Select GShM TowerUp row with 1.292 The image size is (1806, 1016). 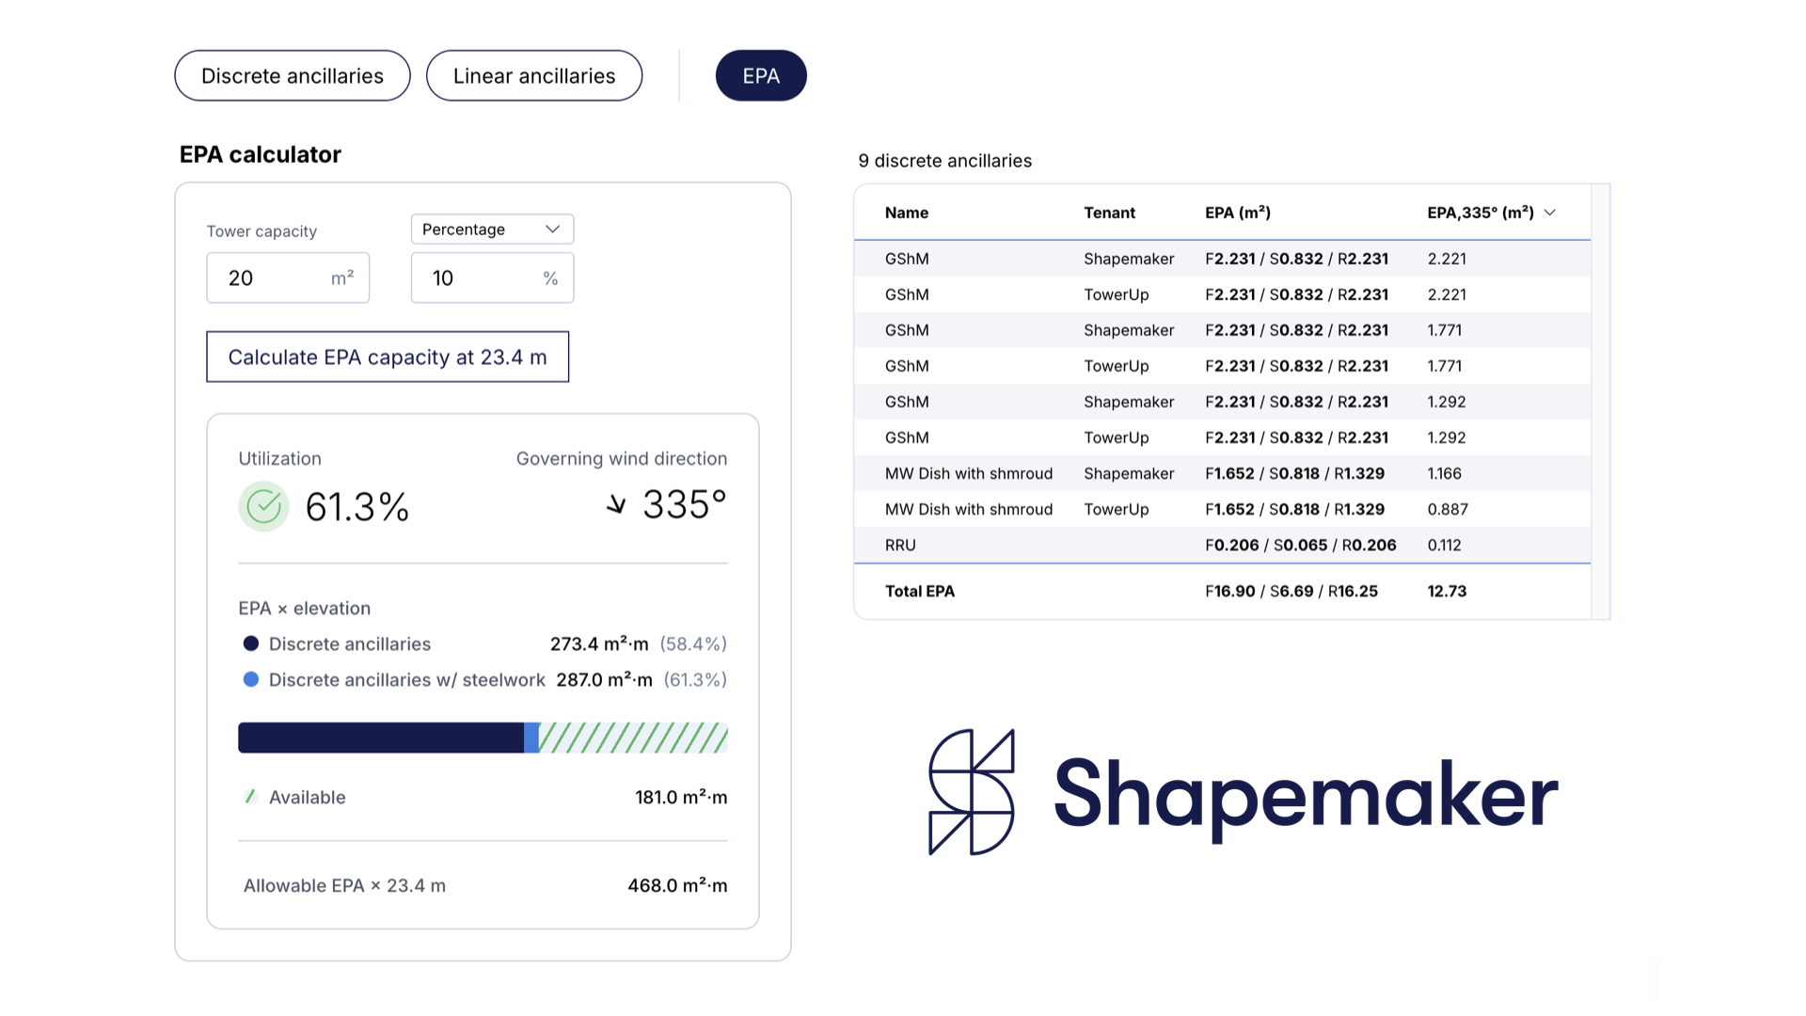click(x=1222, y=437)
